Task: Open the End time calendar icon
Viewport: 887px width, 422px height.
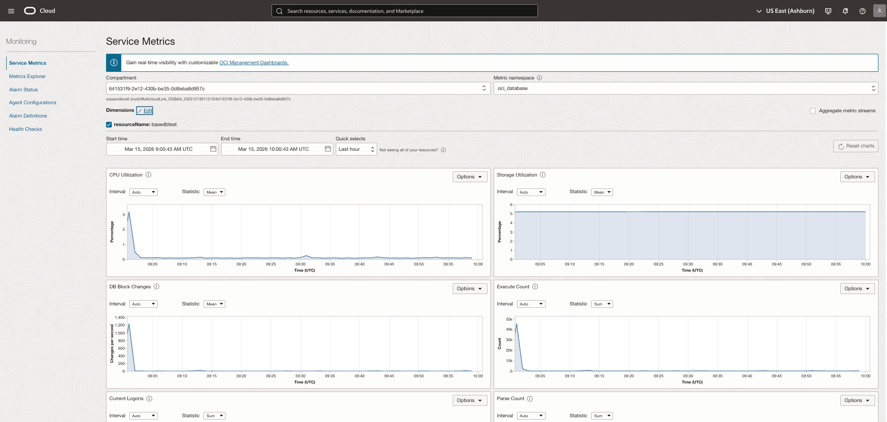Action: pyautogui.click(x=328, y=149)
